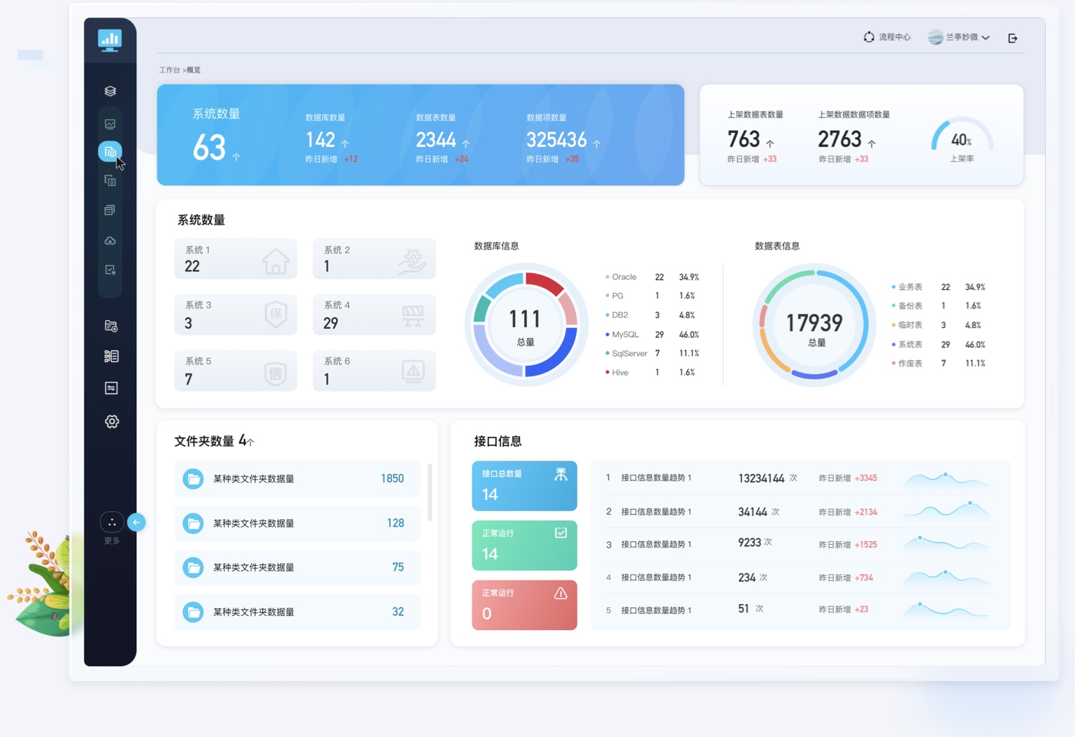Open the checklist layout icon in sidebar
Screen dimensions: 1075x737
point(111,357)
